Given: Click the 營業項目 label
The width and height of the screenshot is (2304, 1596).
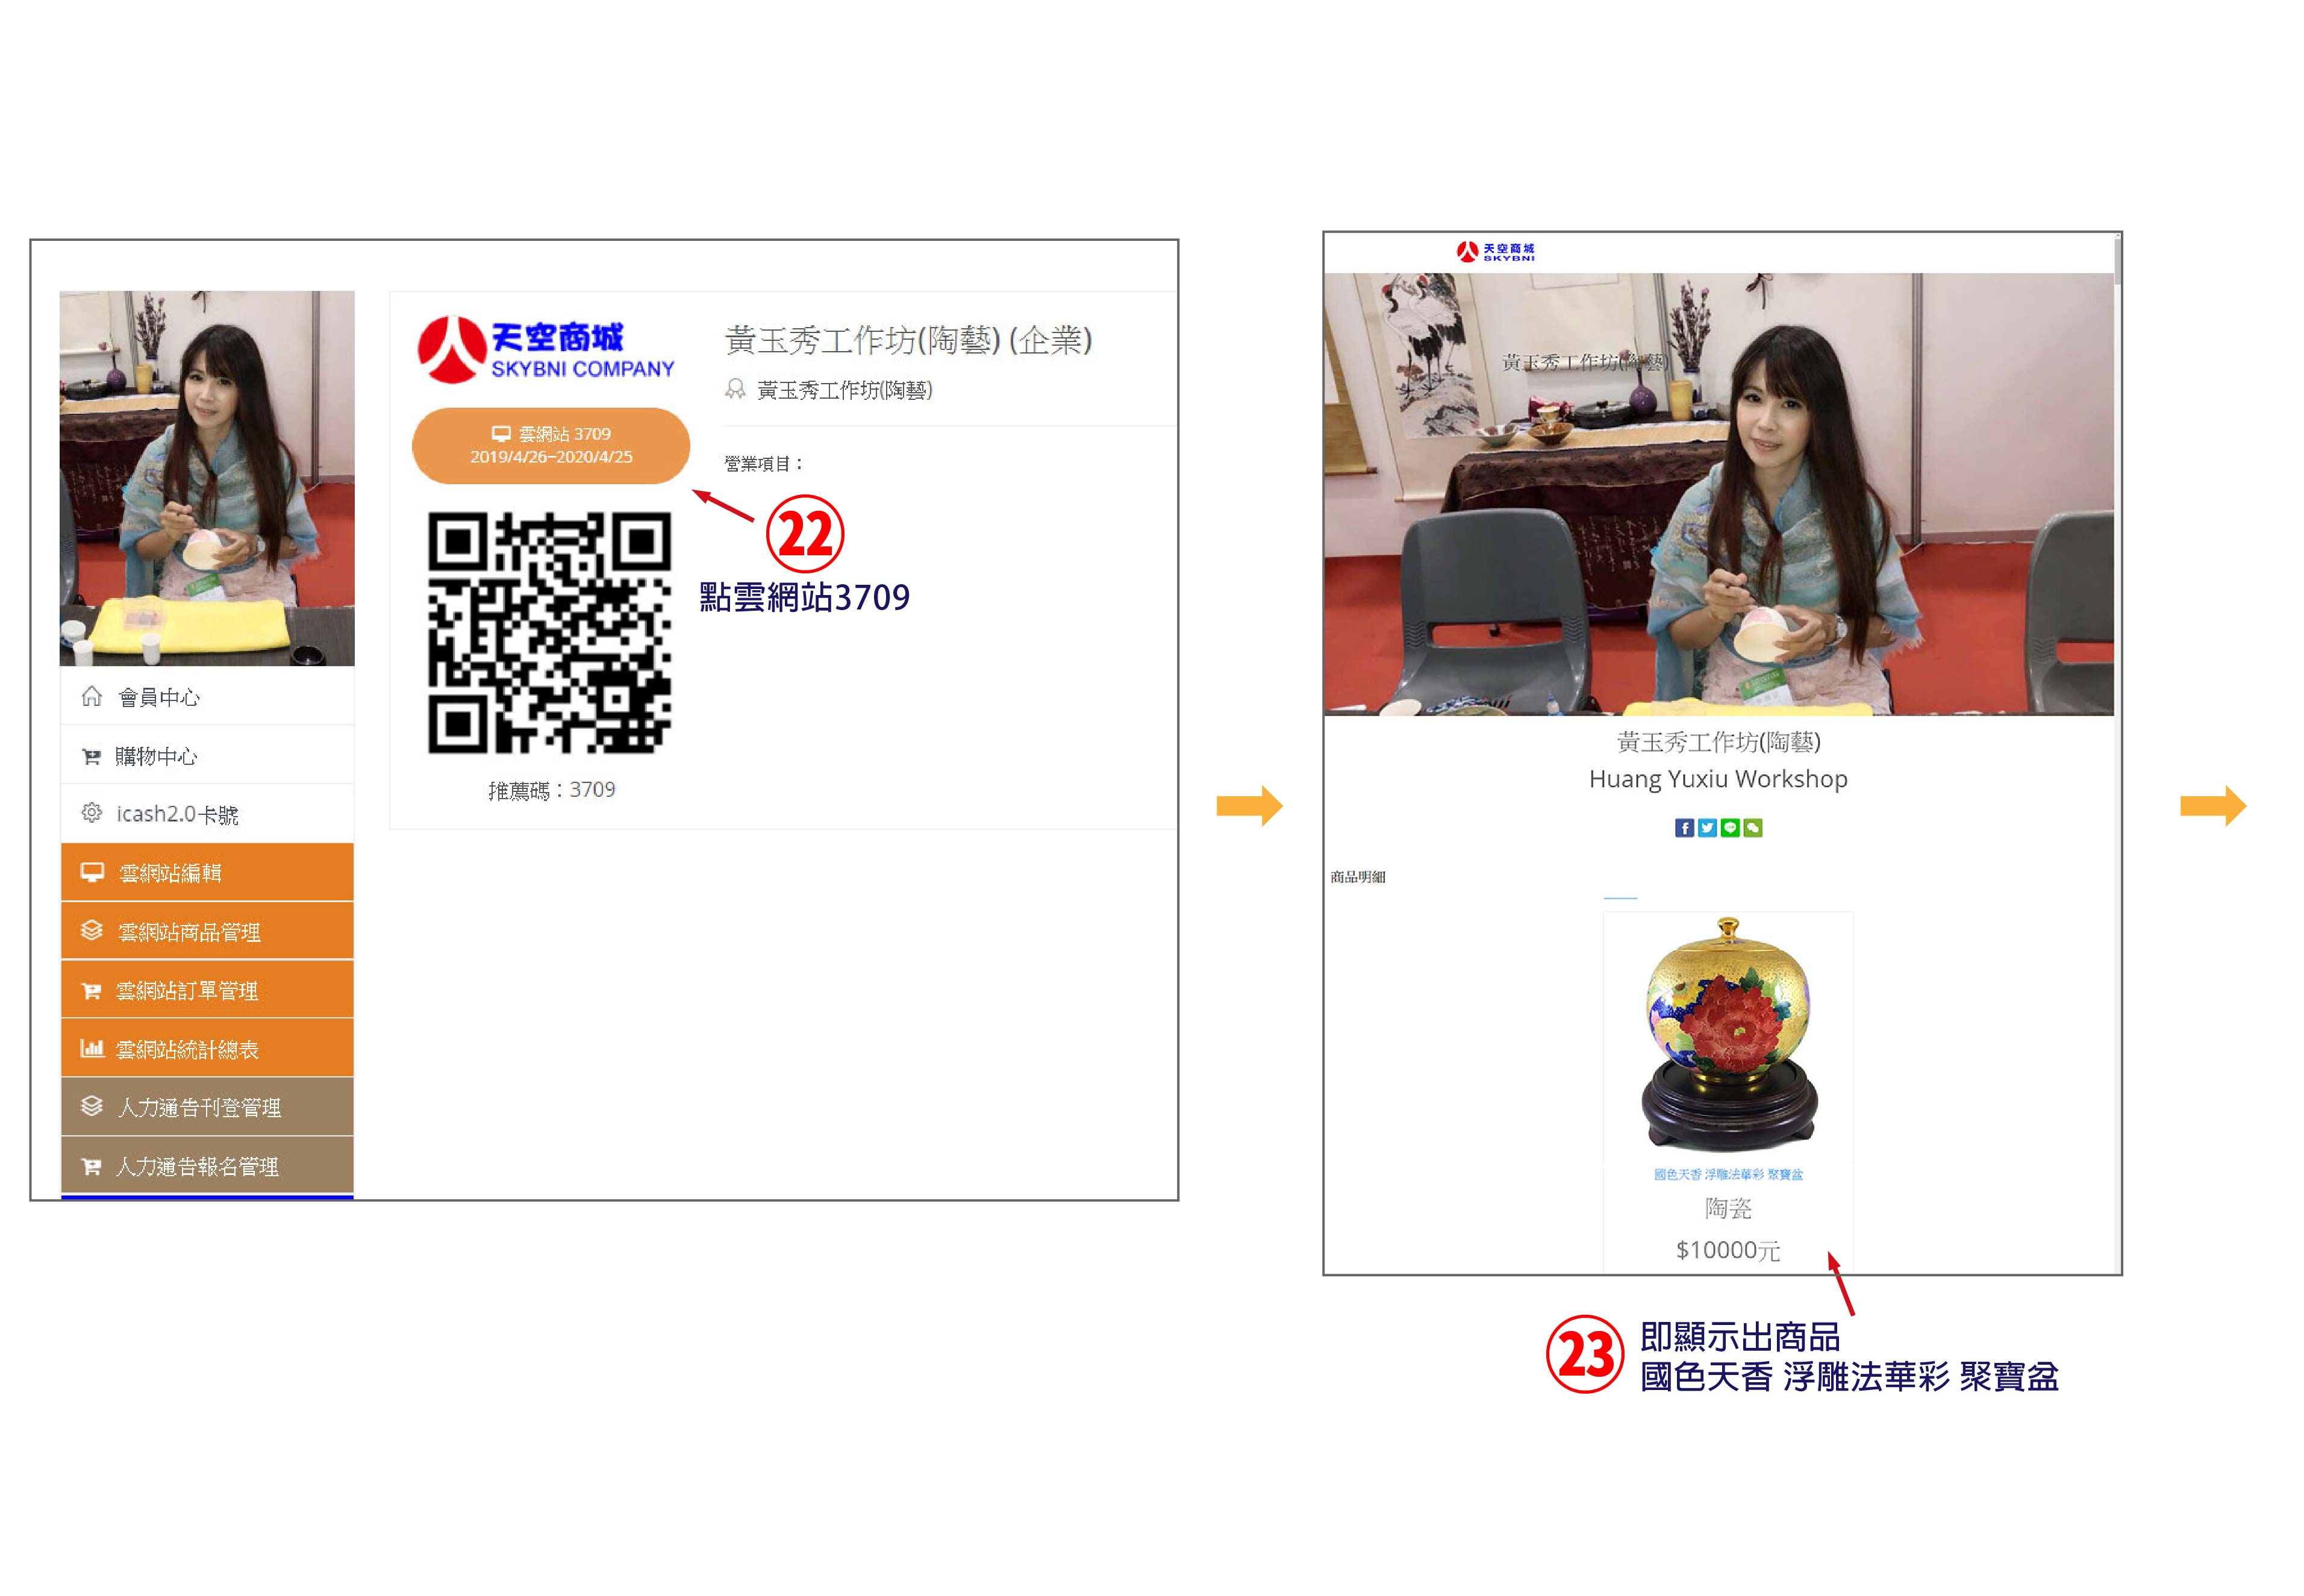Looking at the screenshot, I should pos(764,464).
